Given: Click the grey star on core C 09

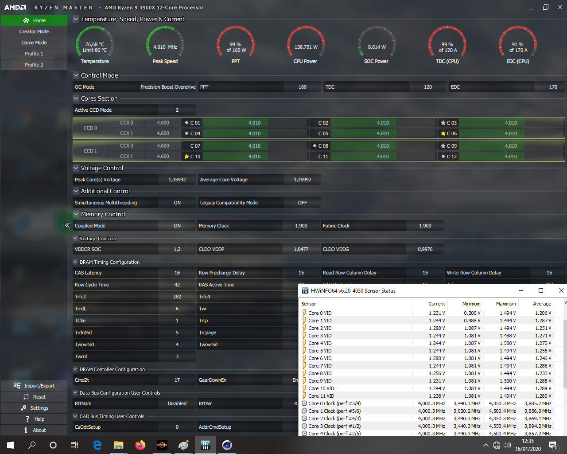Looking at the screenshot, I should click(x=443, y=146).
